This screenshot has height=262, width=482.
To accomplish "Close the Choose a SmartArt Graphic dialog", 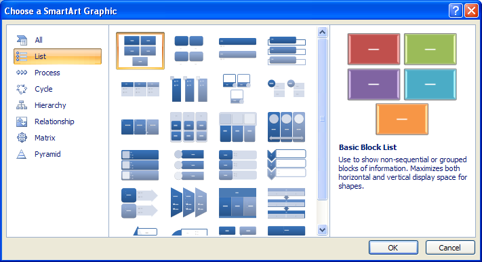I will 471,11.
